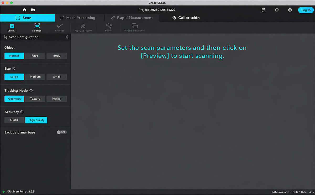Viewport: 315px width, 195px height.
Task: Open the settings gear icon
Action: pyautogui.click(x=290, y=10)
